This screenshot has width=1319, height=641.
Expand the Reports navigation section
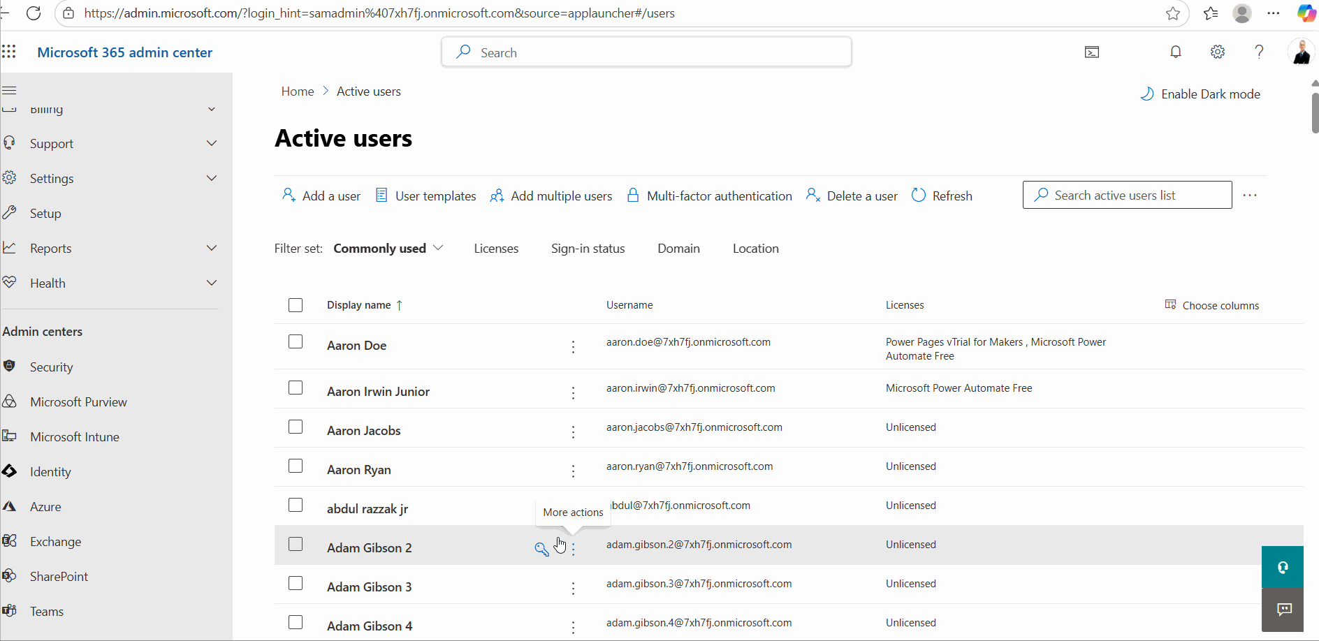(211, 249)
